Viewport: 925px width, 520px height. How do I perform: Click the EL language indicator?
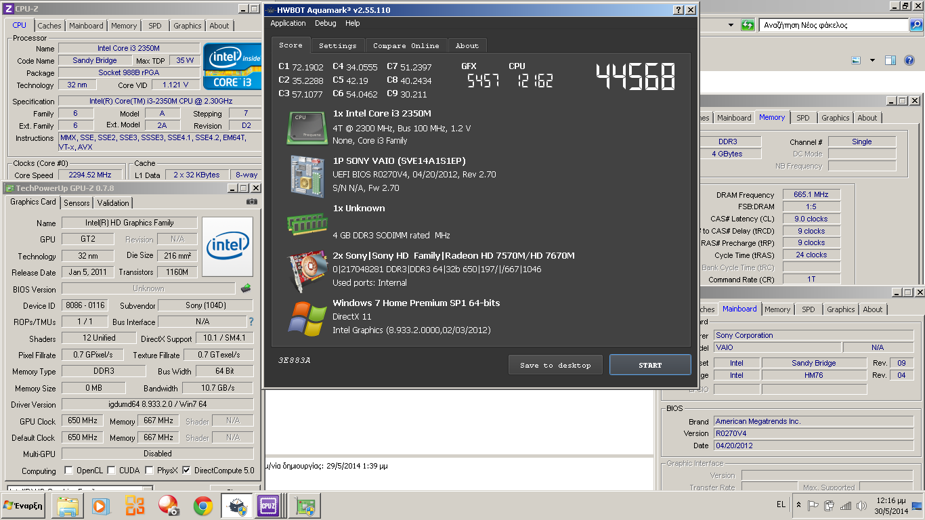click(781, 504)
